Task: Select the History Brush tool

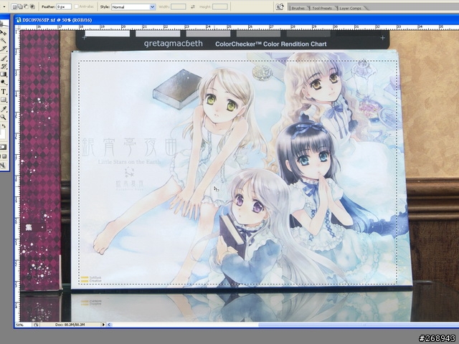Action: [x=4, y=67]
